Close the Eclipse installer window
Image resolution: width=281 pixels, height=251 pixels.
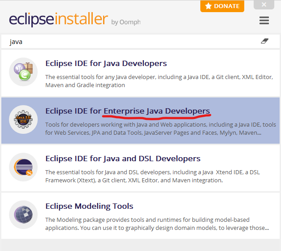click(264, 4)
